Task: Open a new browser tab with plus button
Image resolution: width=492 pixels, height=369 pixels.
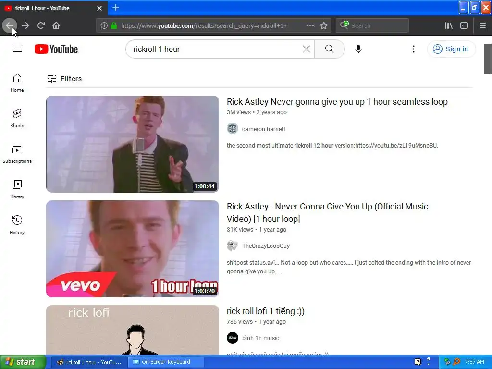Action: point(116,8)
